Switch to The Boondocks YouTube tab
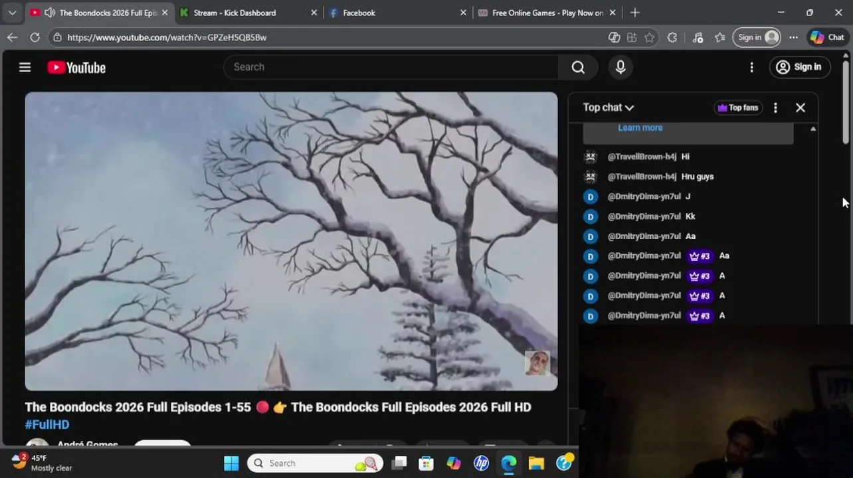Viewport: 853px width, 478px height. [100, 13]
